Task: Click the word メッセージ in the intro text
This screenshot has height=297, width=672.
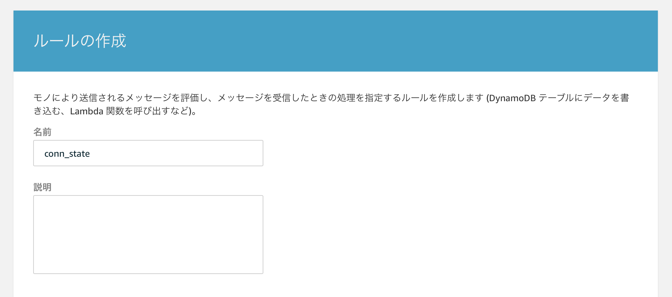Action: [x=149, y=98]
